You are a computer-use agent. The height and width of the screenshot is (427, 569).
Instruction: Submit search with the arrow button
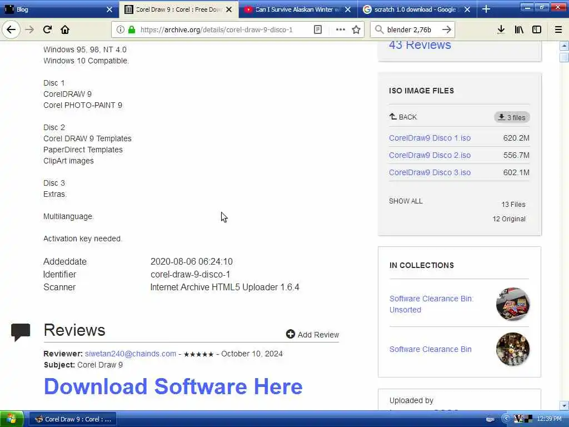click(x=447, y=30)
